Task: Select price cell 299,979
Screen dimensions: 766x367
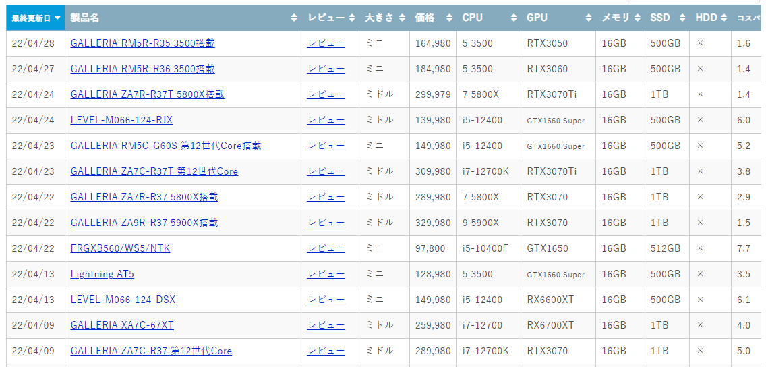Action: point(433,94)
